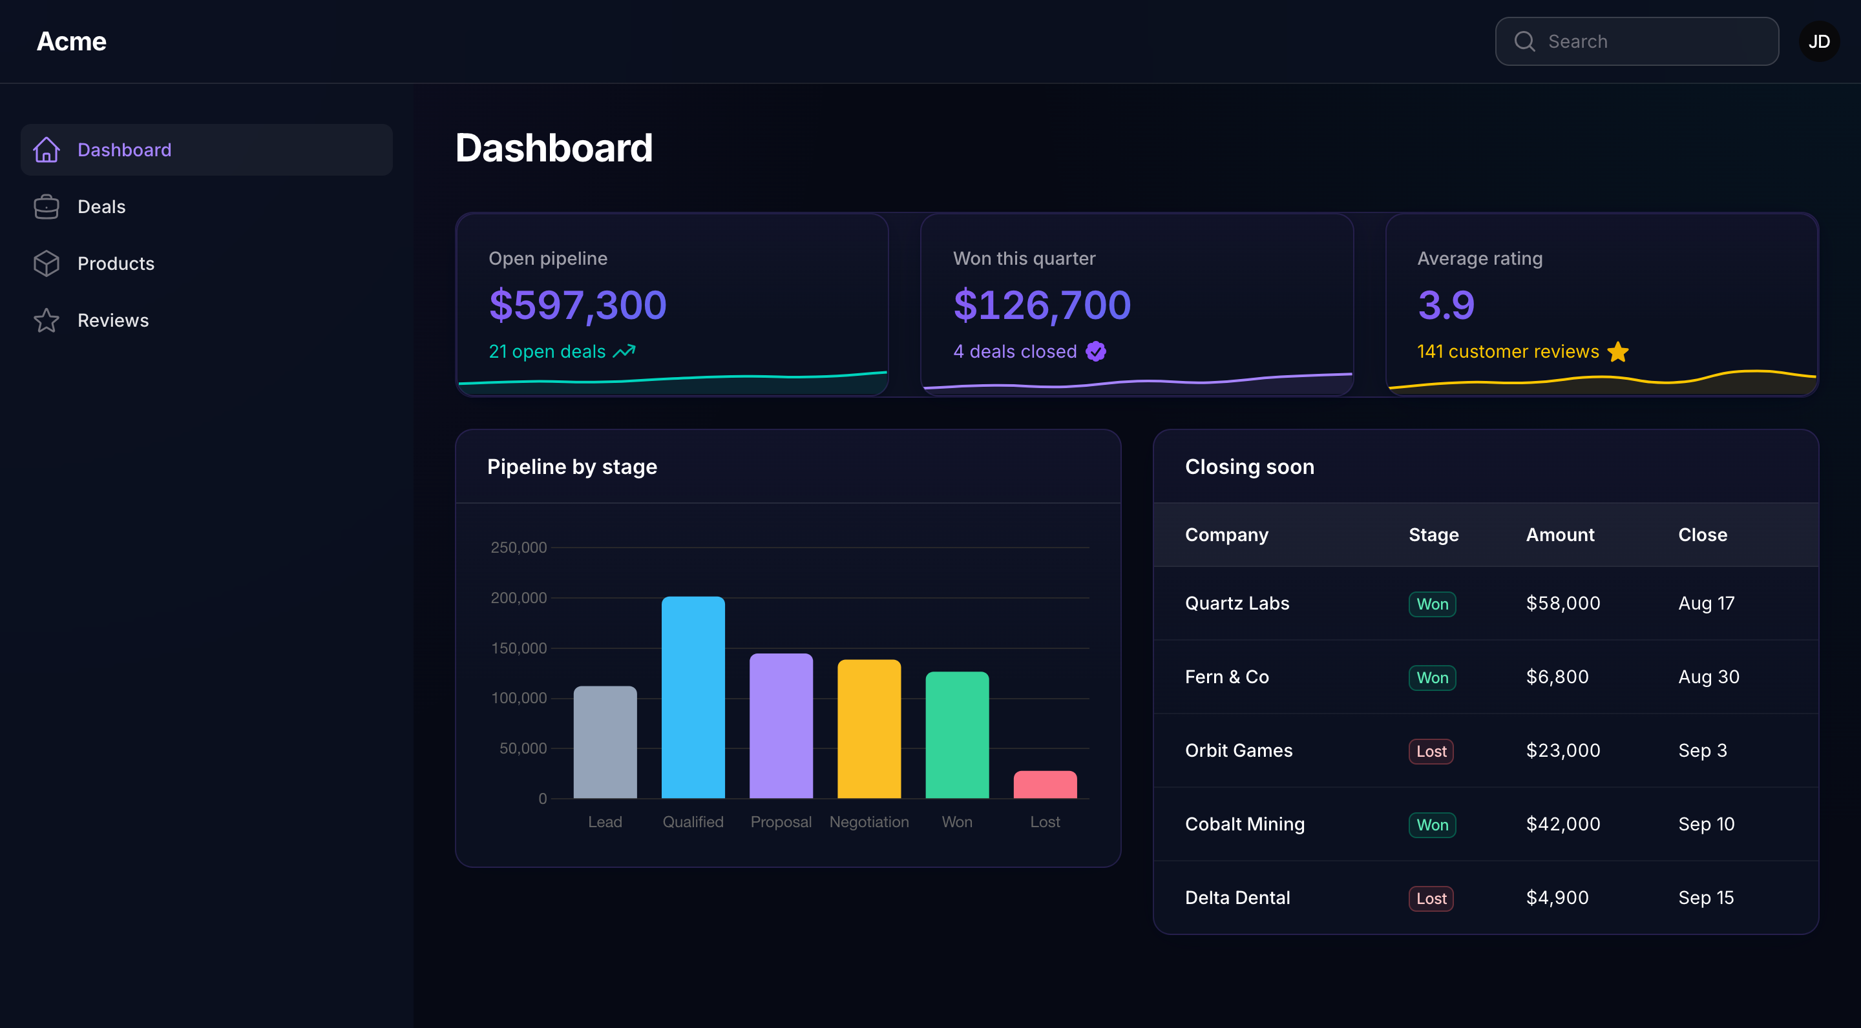Click the green Won bar in chart

957,735
